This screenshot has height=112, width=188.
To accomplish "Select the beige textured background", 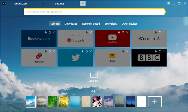I will click(86, 102).
